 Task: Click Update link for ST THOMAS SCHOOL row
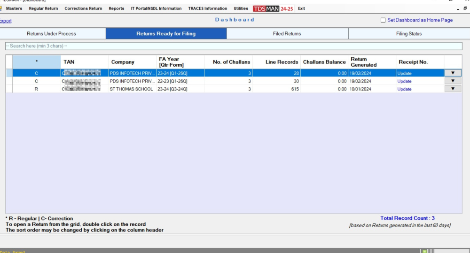coord(404,89)
